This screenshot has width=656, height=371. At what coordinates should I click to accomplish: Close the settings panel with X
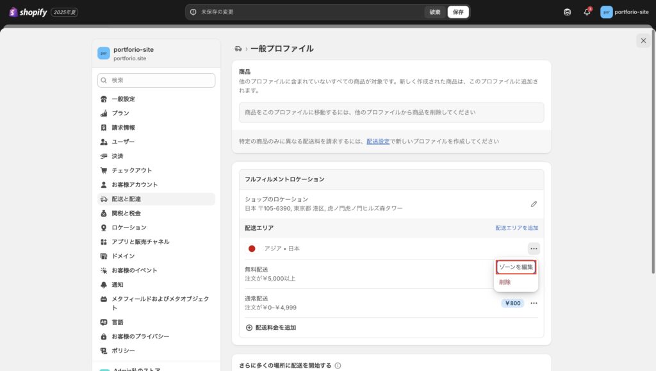[x=643, y=41]
